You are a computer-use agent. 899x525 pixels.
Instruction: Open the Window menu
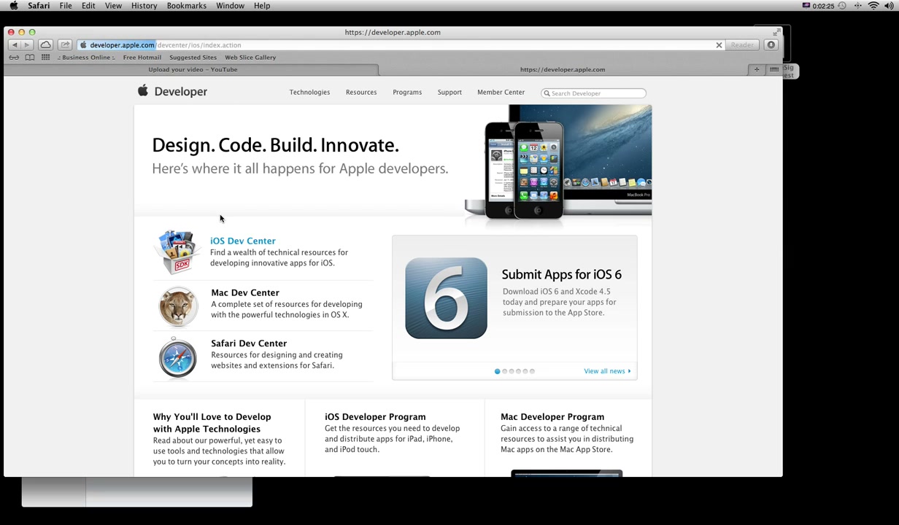tap(230, 6)
